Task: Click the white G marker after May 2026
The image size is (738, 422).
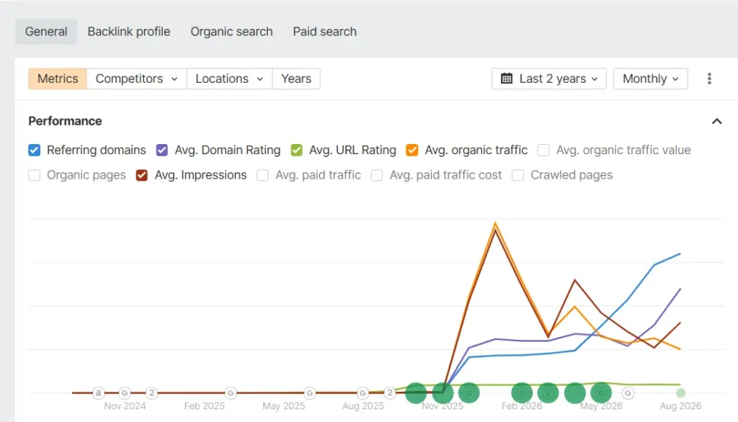Action: [628, 392]
